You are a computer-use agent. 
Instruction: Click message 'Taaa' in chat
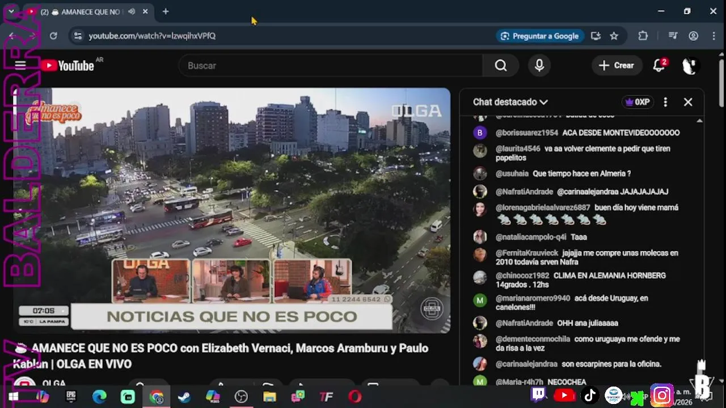click(x=579, y=237)
